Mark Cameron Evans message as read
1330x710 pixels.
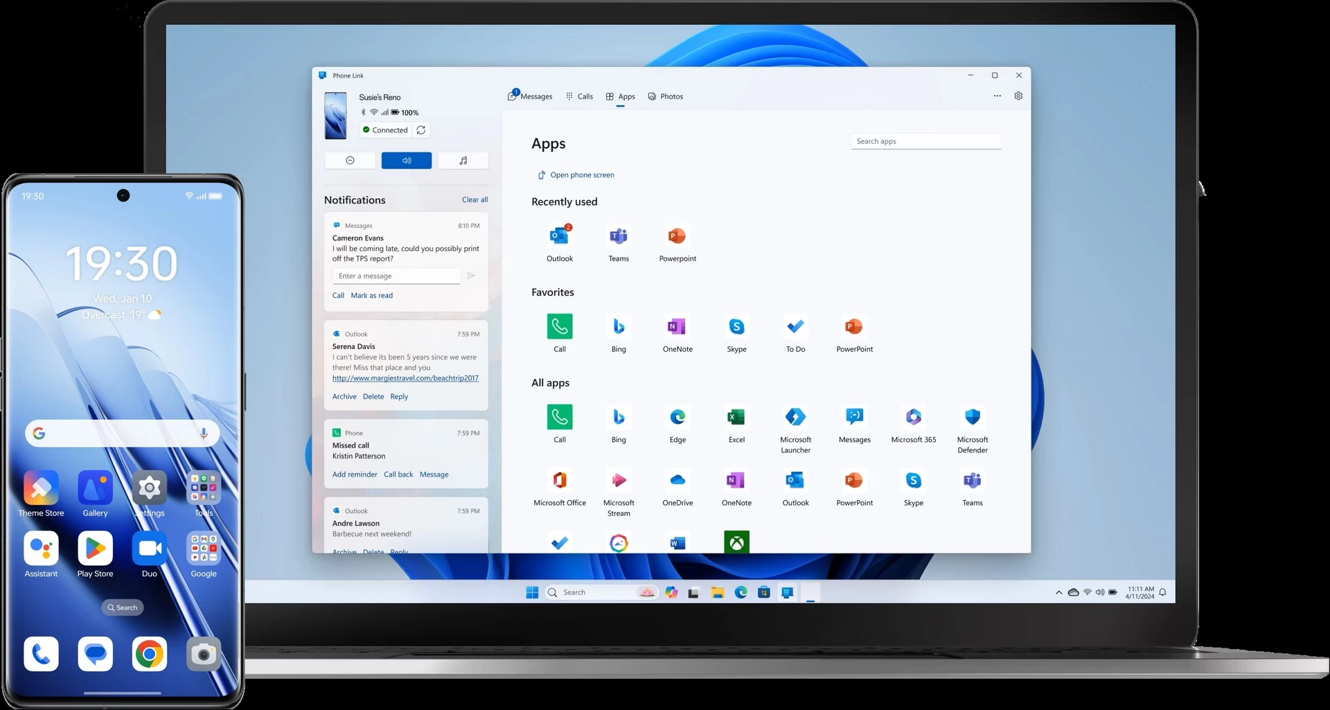371,295
